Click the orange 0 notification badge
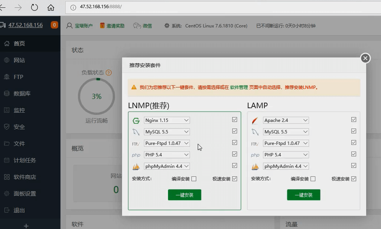This screenshot has width=381, height=229. point(54,25)
